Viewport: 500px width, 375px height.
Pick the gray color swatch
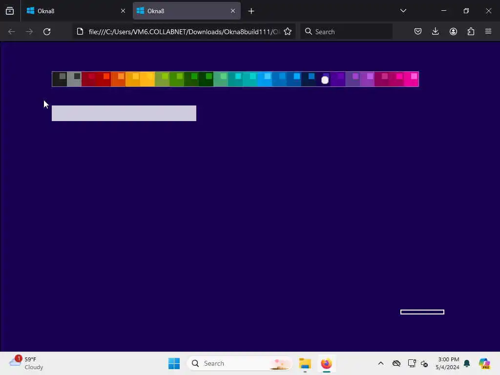tap(74, 79)
